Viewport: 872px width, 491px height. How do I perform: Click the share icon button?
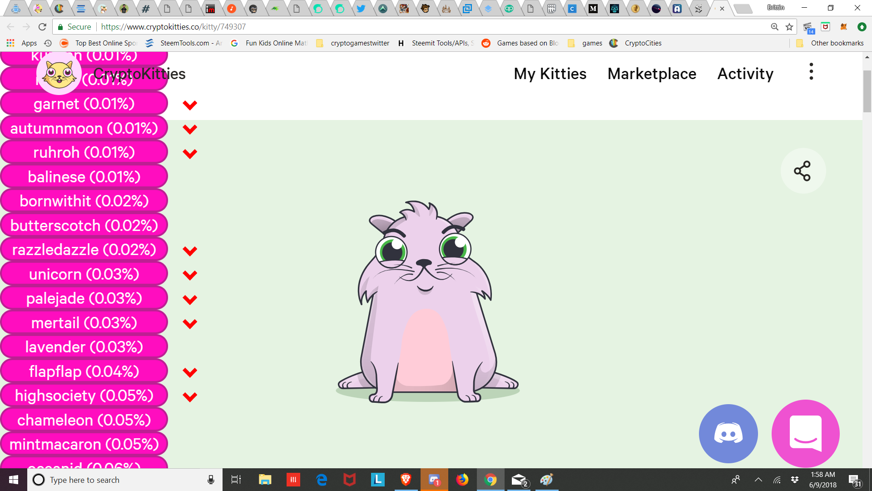pyautogui.click(x=803, y=171)
